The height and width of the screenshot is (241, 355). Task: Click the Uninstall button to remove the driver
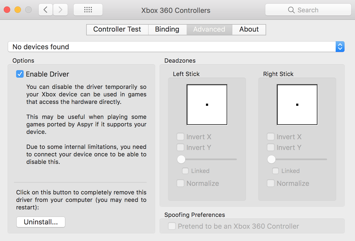pyautogui.click(x=41, y=222)
